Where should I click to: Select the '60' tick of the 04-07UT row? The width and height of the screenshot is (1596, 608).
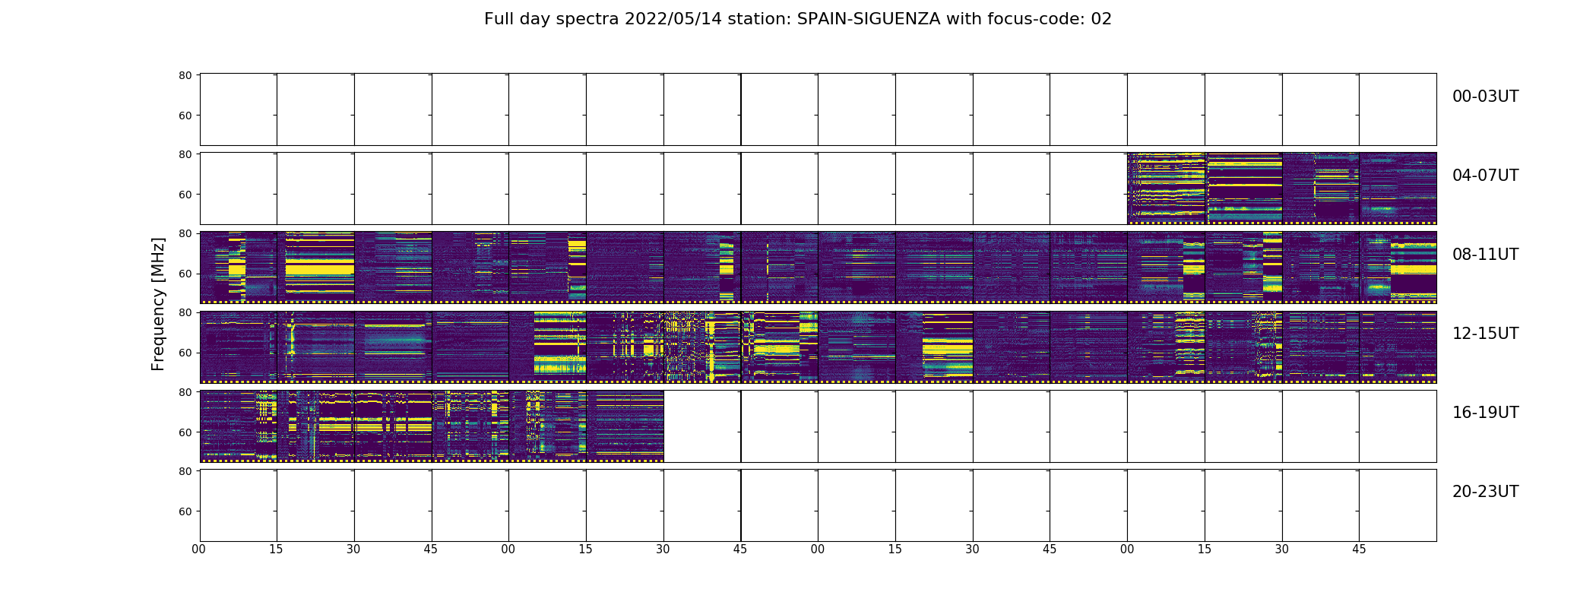[x=185, y=195]
